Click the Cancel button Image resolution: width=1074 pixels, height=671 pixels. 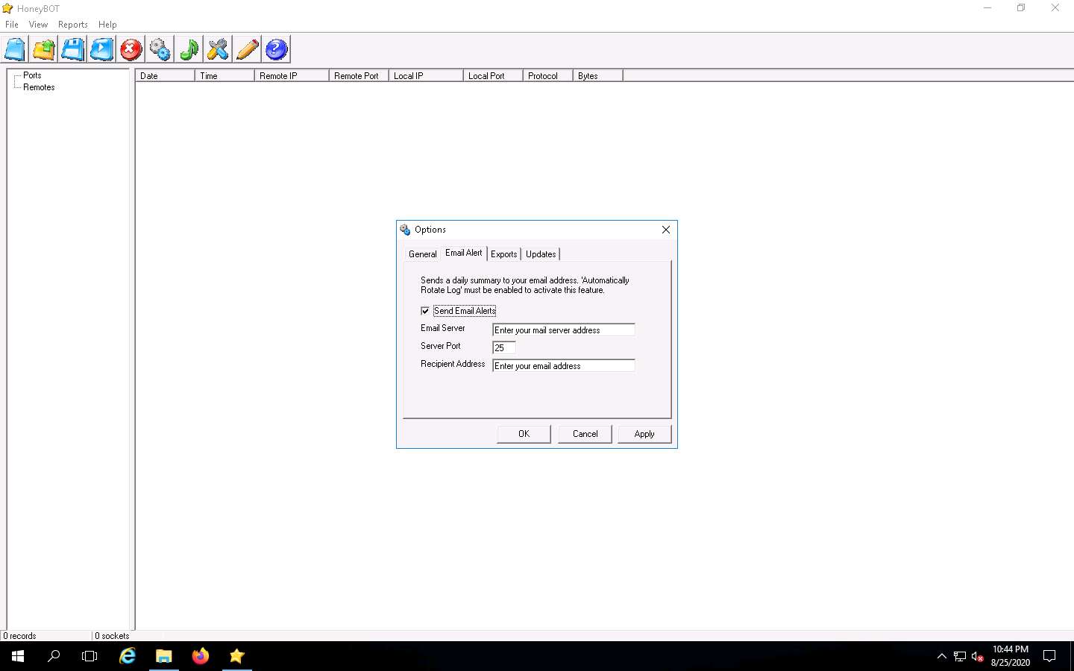pyautogui.click(x=585, y=434)
